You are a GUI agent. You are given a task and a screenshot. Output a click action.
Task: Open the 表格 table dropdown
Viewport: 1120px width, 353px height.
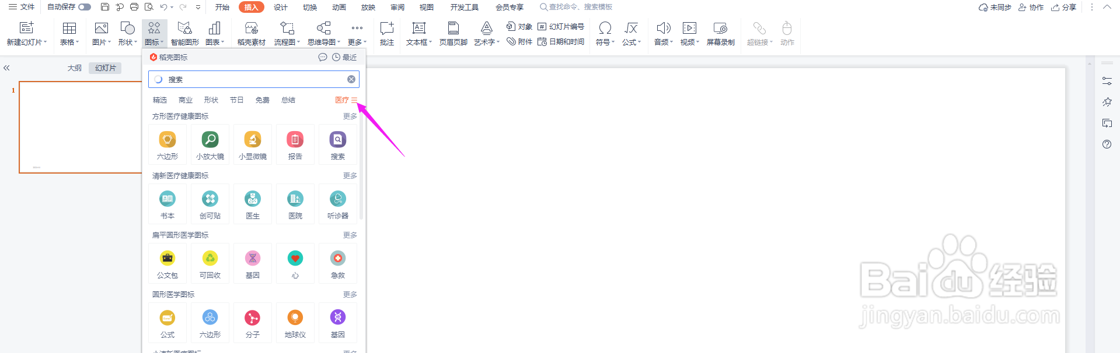pos(69,34)
